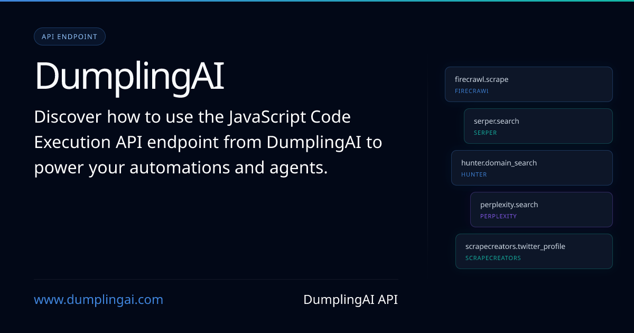Click the DumplingAI heading
The width and height of the screenshot is (634, 333).
(x=129, y=77)
